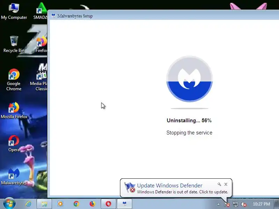The image size is (279, 209).
Task: Launch Firefox shortcut beside Recycle Bin
Action: coord(42,44)
